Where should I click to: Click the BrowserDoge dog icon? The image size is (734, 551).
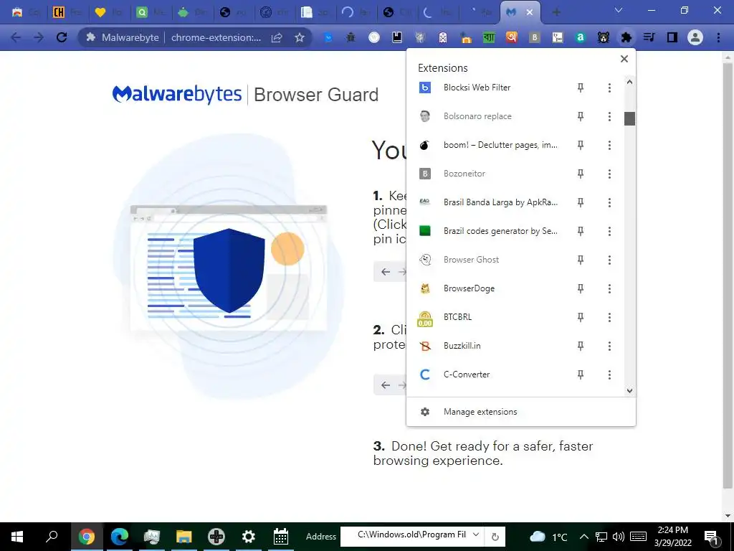point(424,288)
